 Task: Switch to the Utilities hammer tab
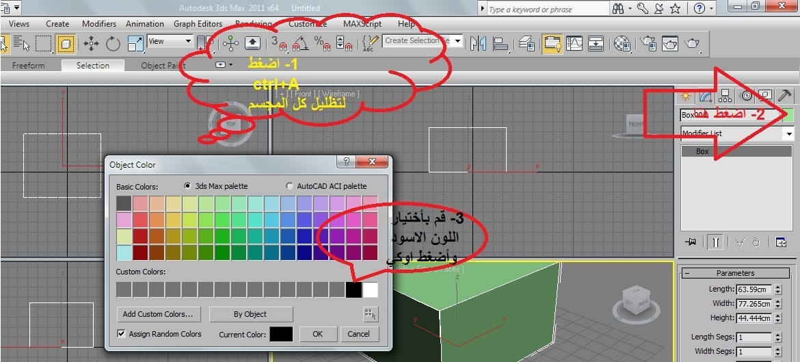pyautogui.click(x=785, y=96)
